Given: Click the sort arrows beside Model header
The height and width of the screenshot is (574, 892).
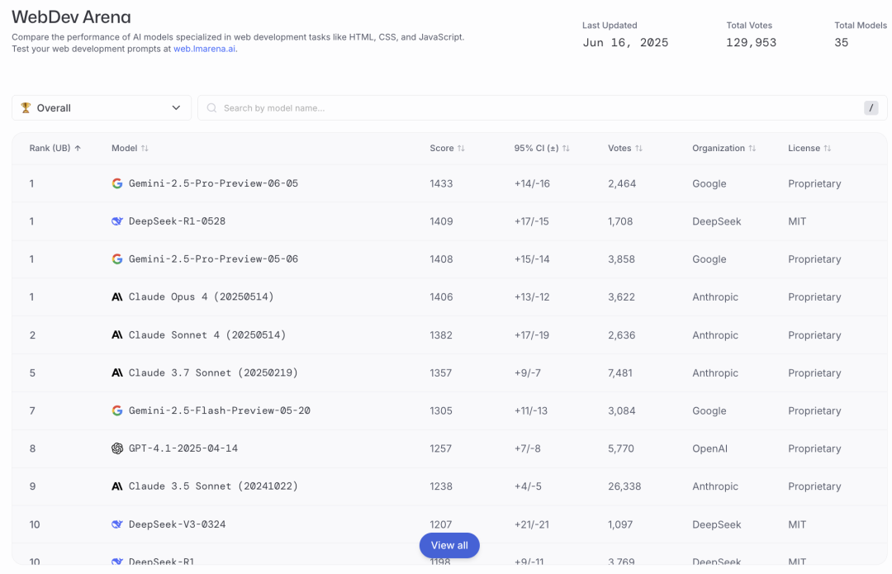Looking at the screenshot, I should click(x=145, y=148).
